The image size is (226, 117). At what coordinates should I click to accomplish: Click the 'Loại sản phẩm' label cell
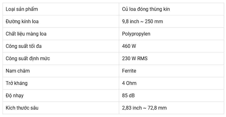point(22,9)
